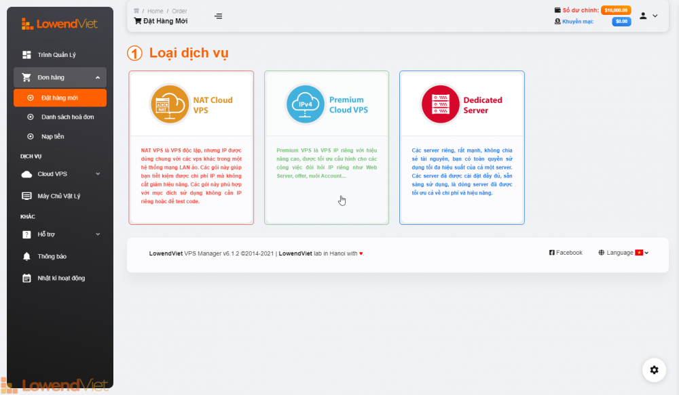
Task: Expand the user account dropdown arrow
Action: (655, 16)
